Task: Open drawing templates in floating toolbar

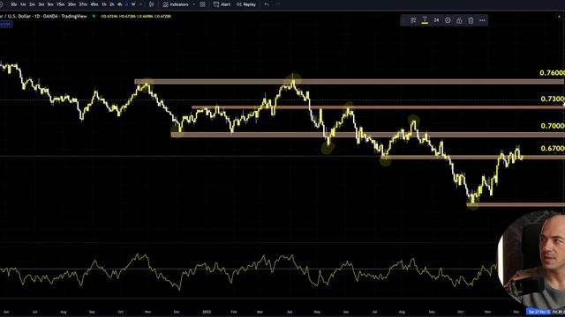Action: coord(413,20)
